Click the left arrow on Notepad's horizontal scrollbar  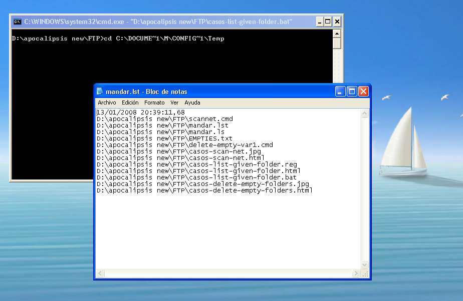point(100,273)
